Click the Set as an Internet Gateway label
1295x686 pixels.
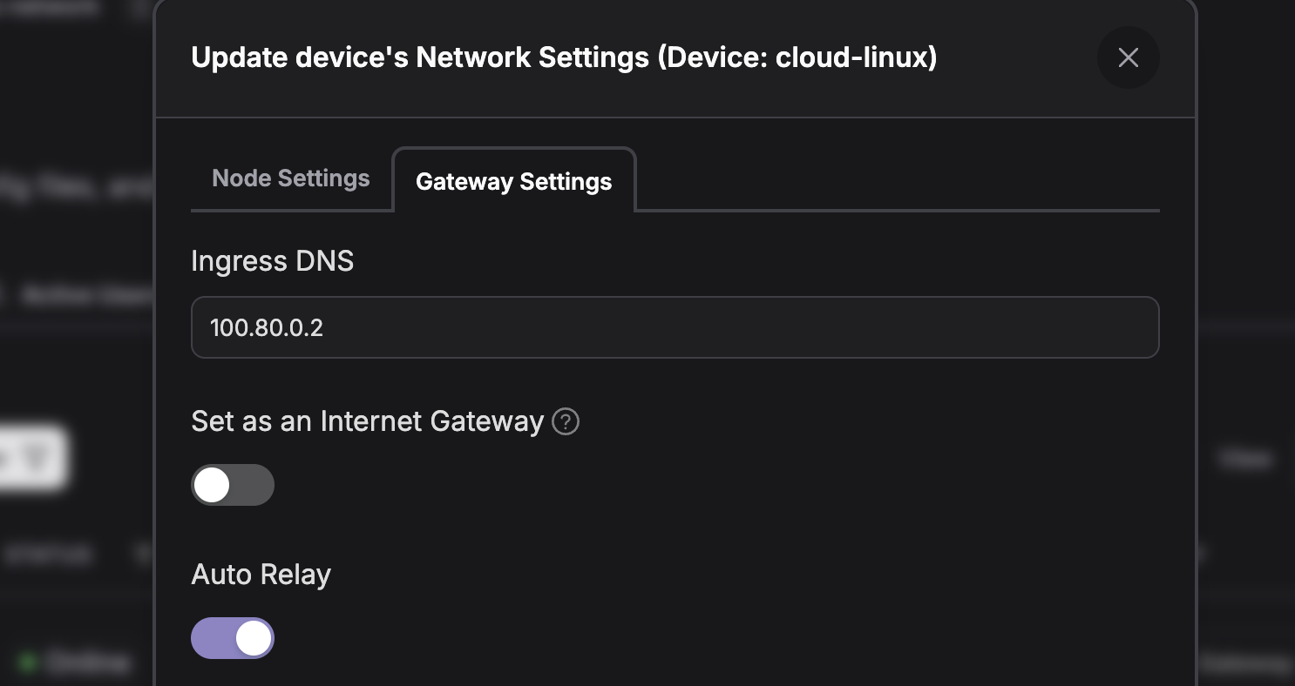[x=367, y=421]
